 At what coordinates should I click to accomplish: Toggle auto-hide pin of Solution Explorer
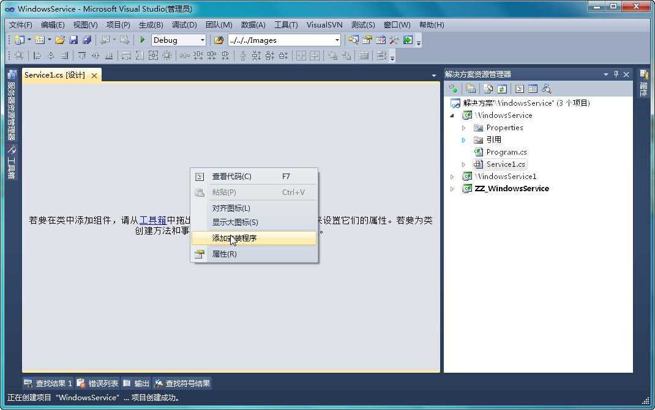[x=616, y=75]
